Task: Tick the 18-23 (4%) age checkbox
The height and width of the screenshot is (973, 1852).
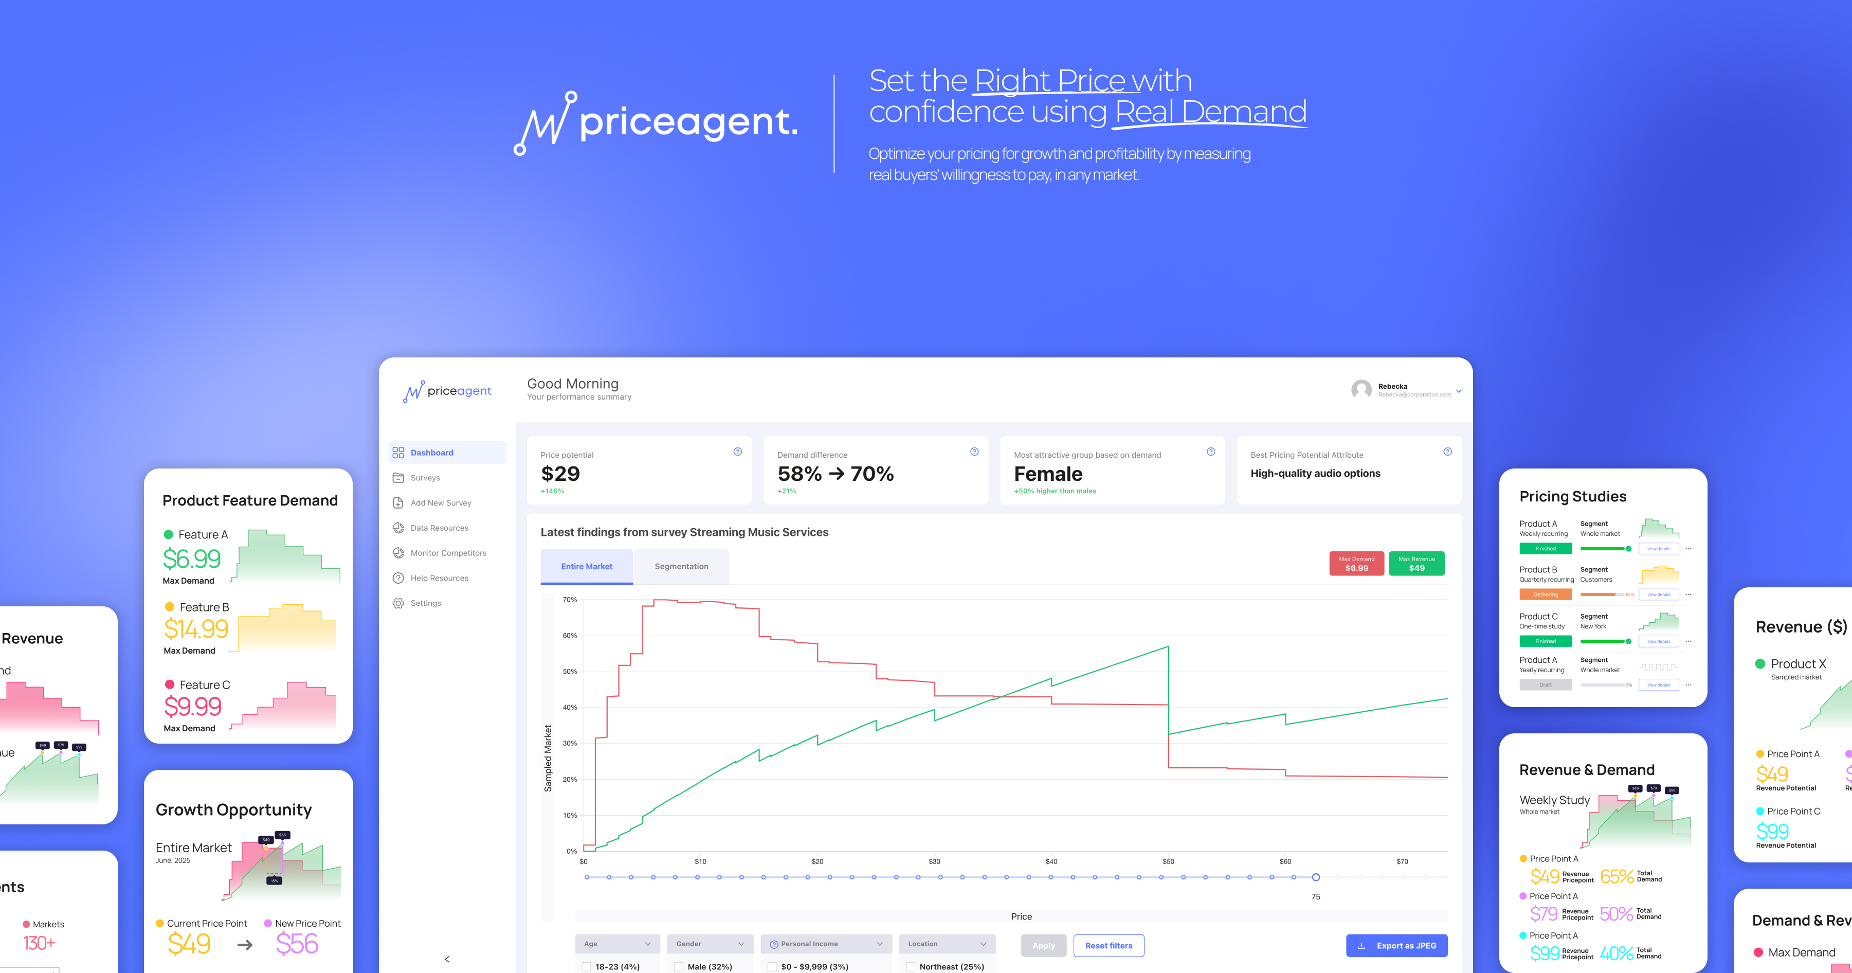Action: (587, 966)
